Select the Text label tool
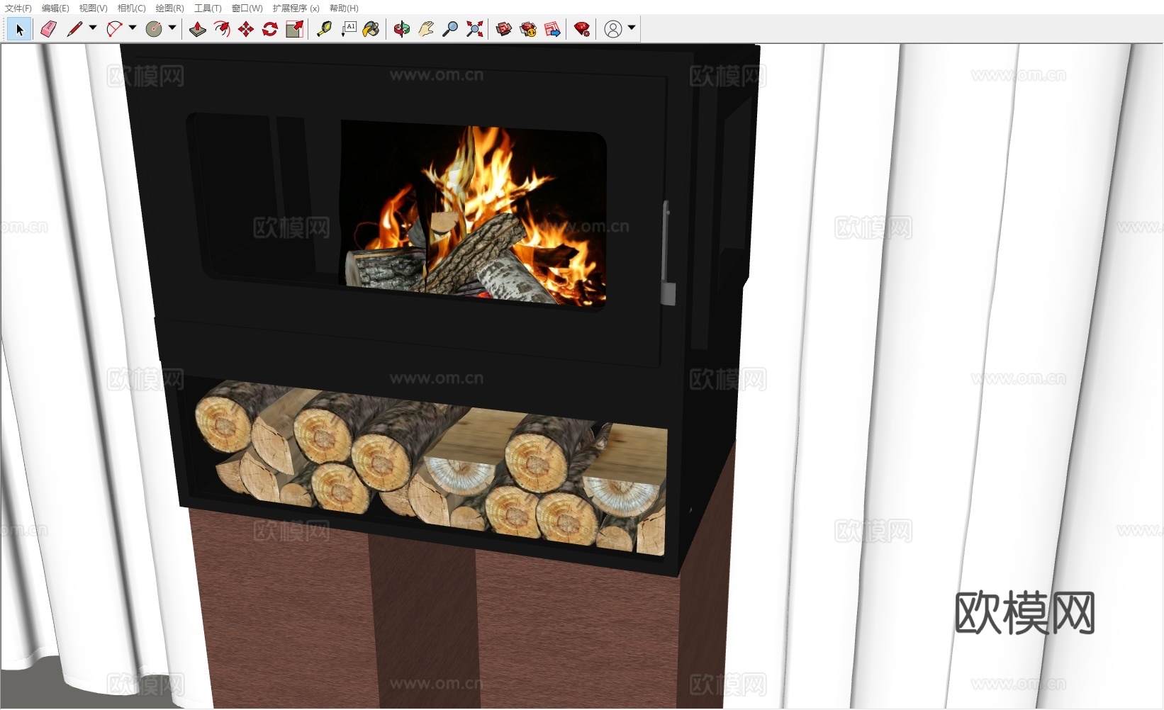1164x710 pixels. pos(349,29)
